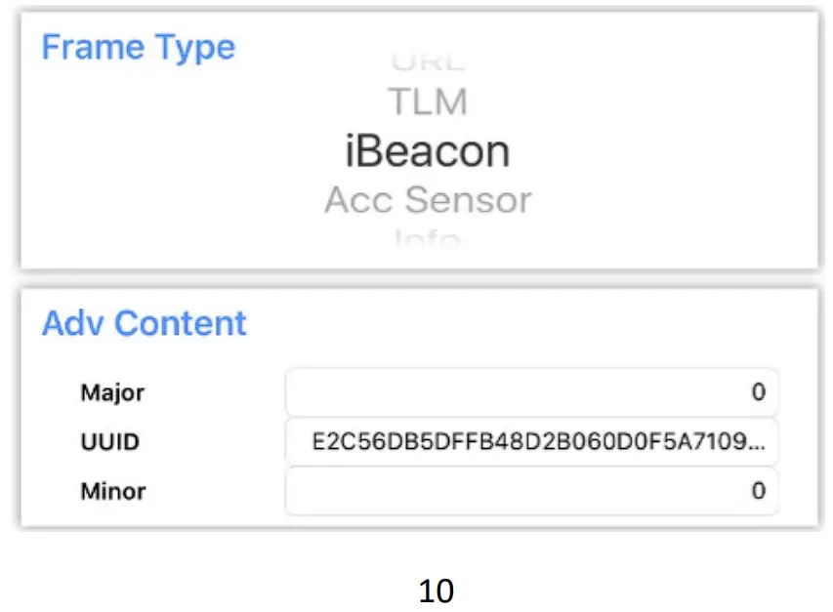This screenshot has width=833, height=612.
Task: Click the Minor field label
Action: pyautogui.click(x=112, y=491)
